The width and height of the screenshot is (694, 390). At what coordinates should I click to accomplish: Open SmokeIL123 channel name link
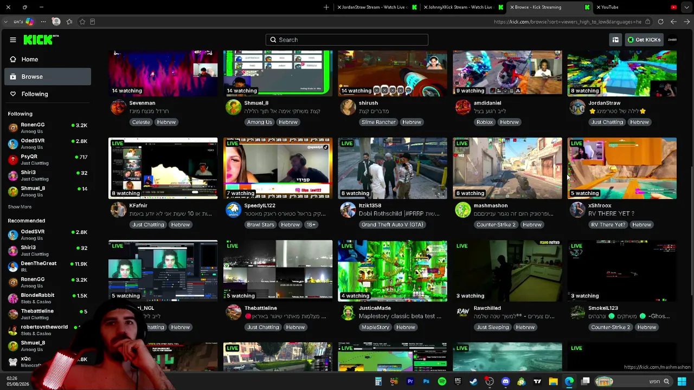pos(603,308)
